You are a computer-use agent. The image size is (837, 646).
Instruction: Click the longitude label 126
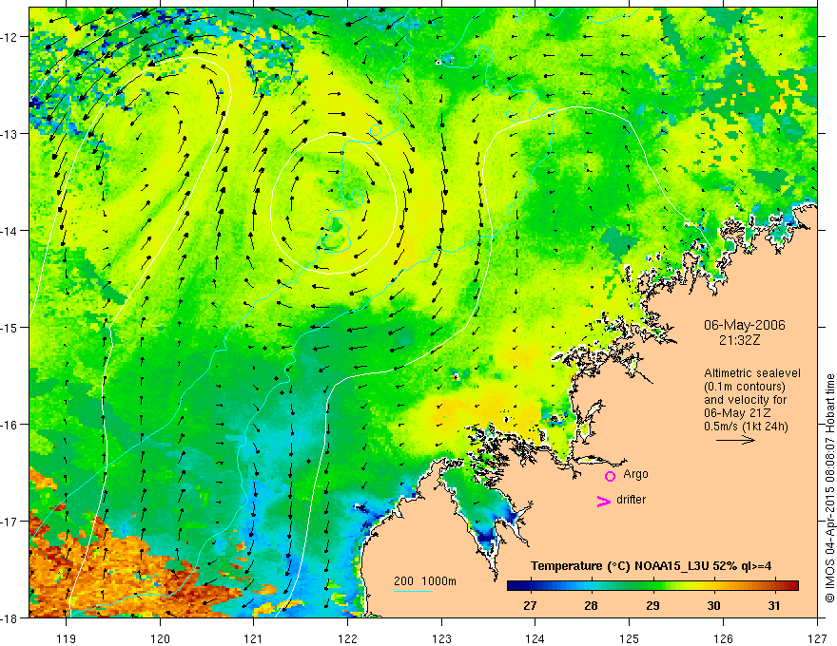(723, 638)
